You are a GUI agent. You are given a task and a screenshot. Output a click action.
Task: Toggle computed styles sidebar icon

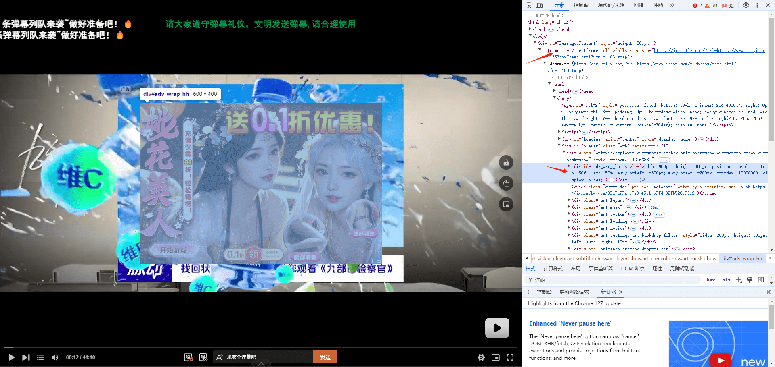coord(761,280)
